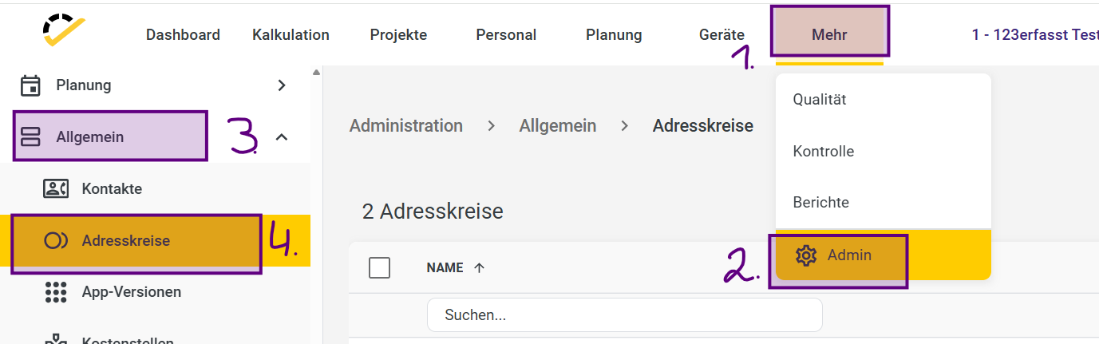The height and width of the screenshot is (344, 1099).
Task: Open the Kalkulation menu item
Action: [x=291, y=35]
